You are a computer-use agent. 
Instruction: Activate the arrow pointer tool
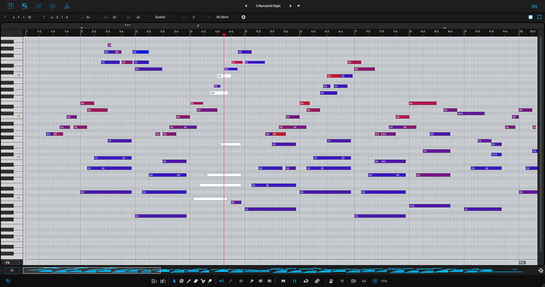(174, 281)
